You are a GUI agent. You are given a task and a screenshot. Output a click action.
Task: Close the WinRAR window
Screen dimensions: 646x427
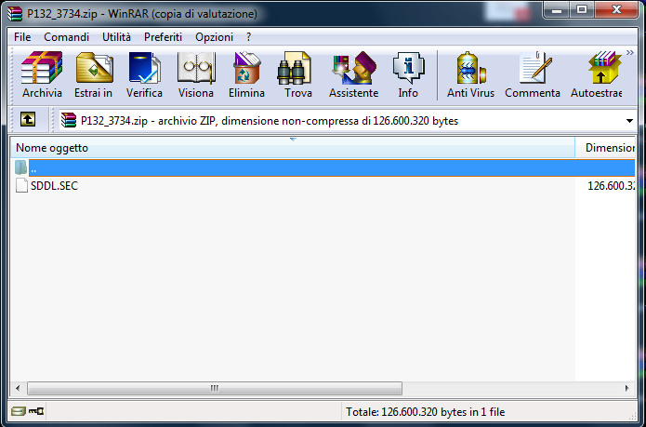tap(616, 10)
